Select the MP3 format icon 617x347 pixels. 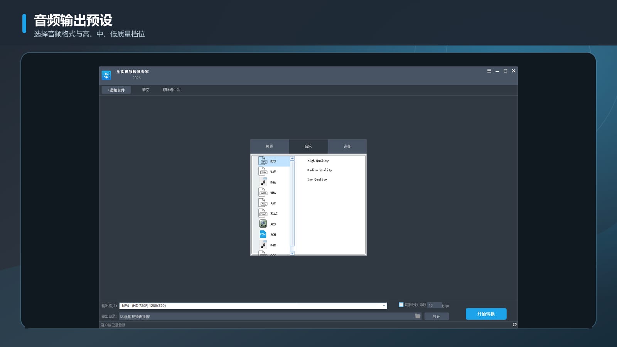pos(263,161)
